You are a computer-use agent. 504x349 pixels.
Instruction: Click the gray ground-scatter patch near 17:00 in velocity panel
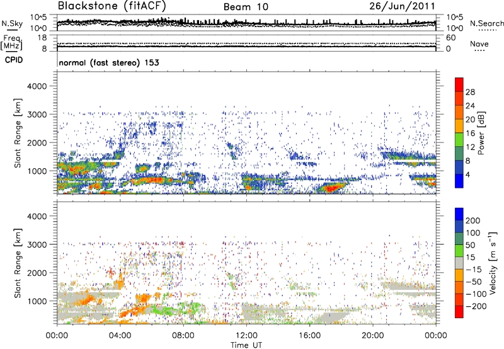(331, 318)
